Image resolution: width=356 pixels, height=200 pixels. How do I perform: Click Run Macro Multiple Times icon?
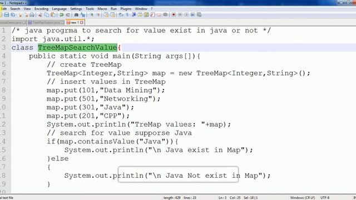(193, 15)
